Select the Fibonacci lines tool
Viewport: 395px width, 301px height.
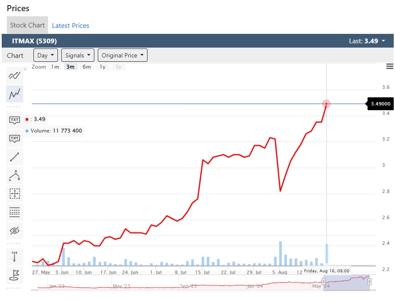coord(15,212)
